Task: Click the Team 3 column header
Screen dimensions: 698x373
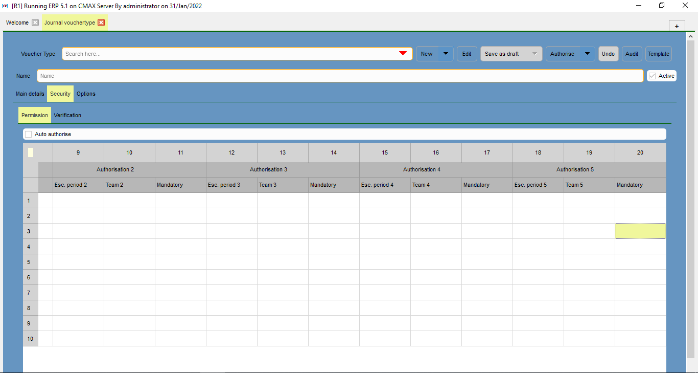Action: pyautogui.click(x=283, y=185)
